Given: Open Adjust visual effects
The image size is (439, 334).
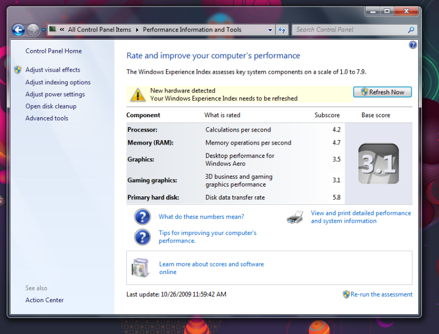Looking at the screenshot, I should [x=53, y=69].
